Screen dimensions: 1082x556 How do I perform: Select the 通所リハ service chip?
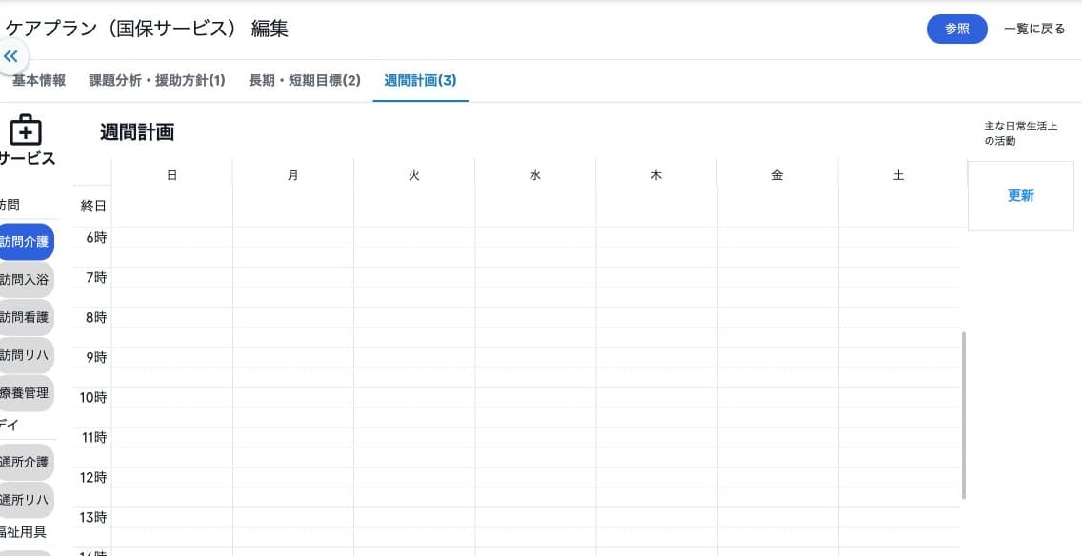[x=26, y=500]
